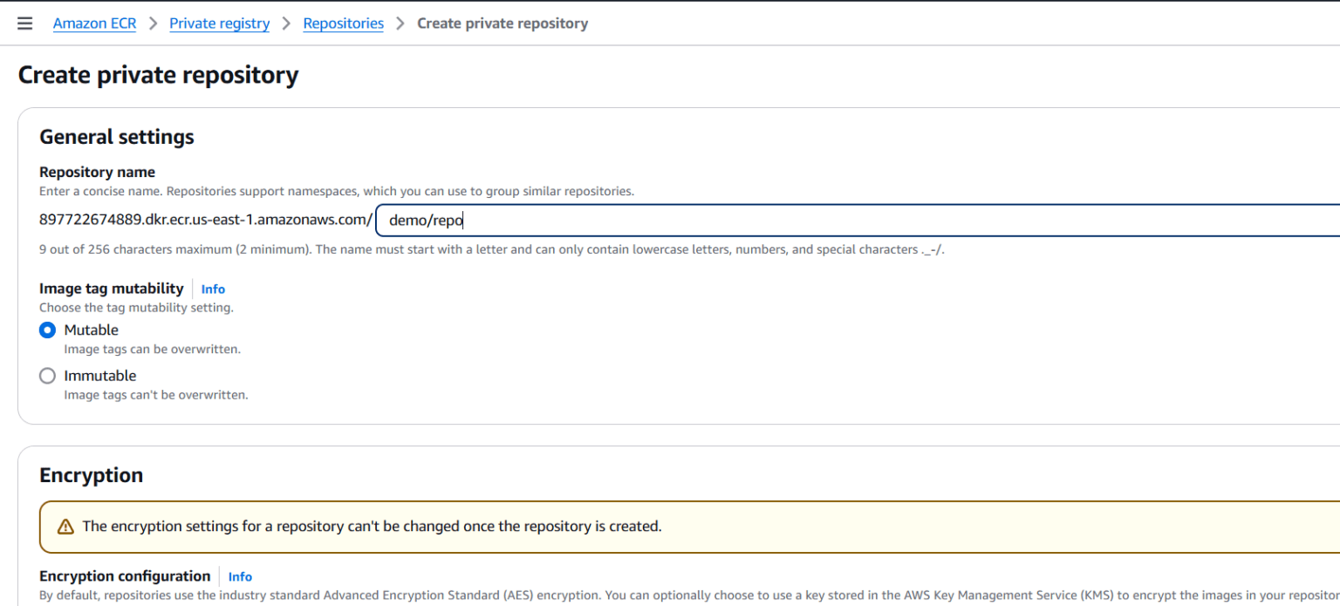Open Info link beside Encryption configuration
1340x606 pixels.
pyautogui.click(x=240, y=576)
